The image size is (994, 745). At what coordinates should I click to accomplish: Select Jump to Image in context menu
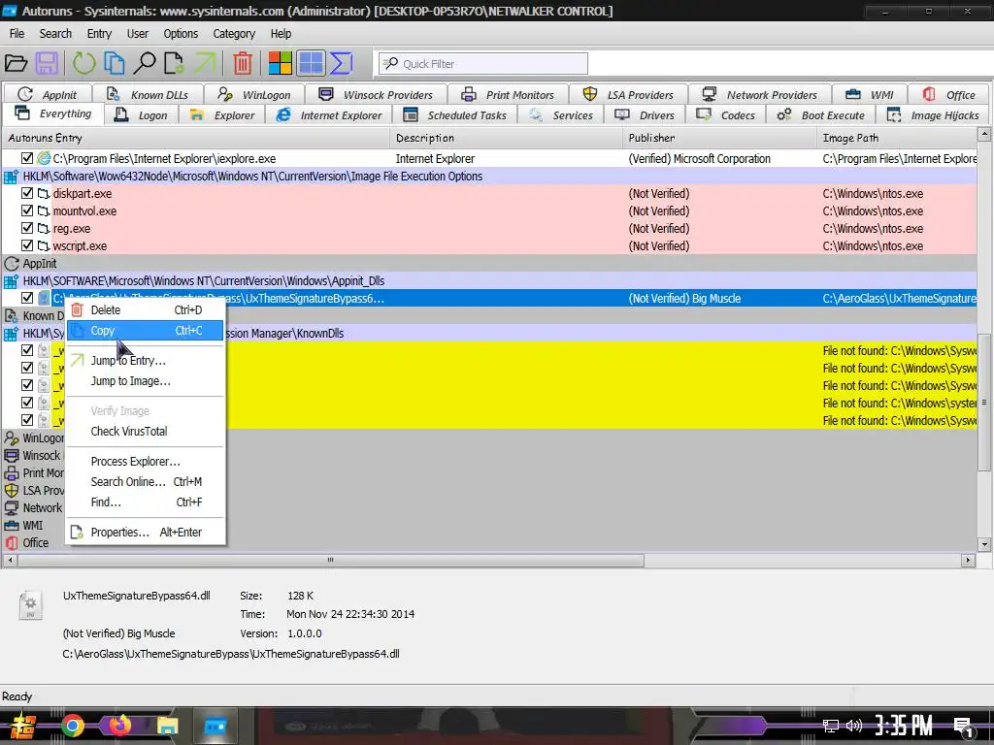tap(146, 380)
